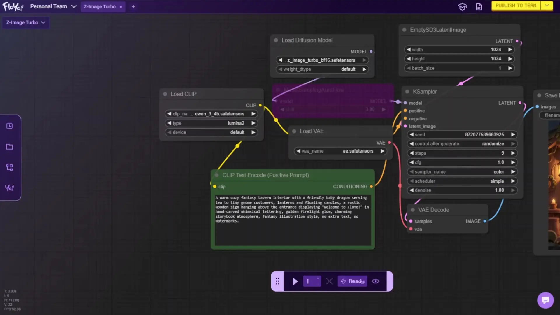
Task: Decrease height value with the left arrow
Action: (x=409, y=59)
